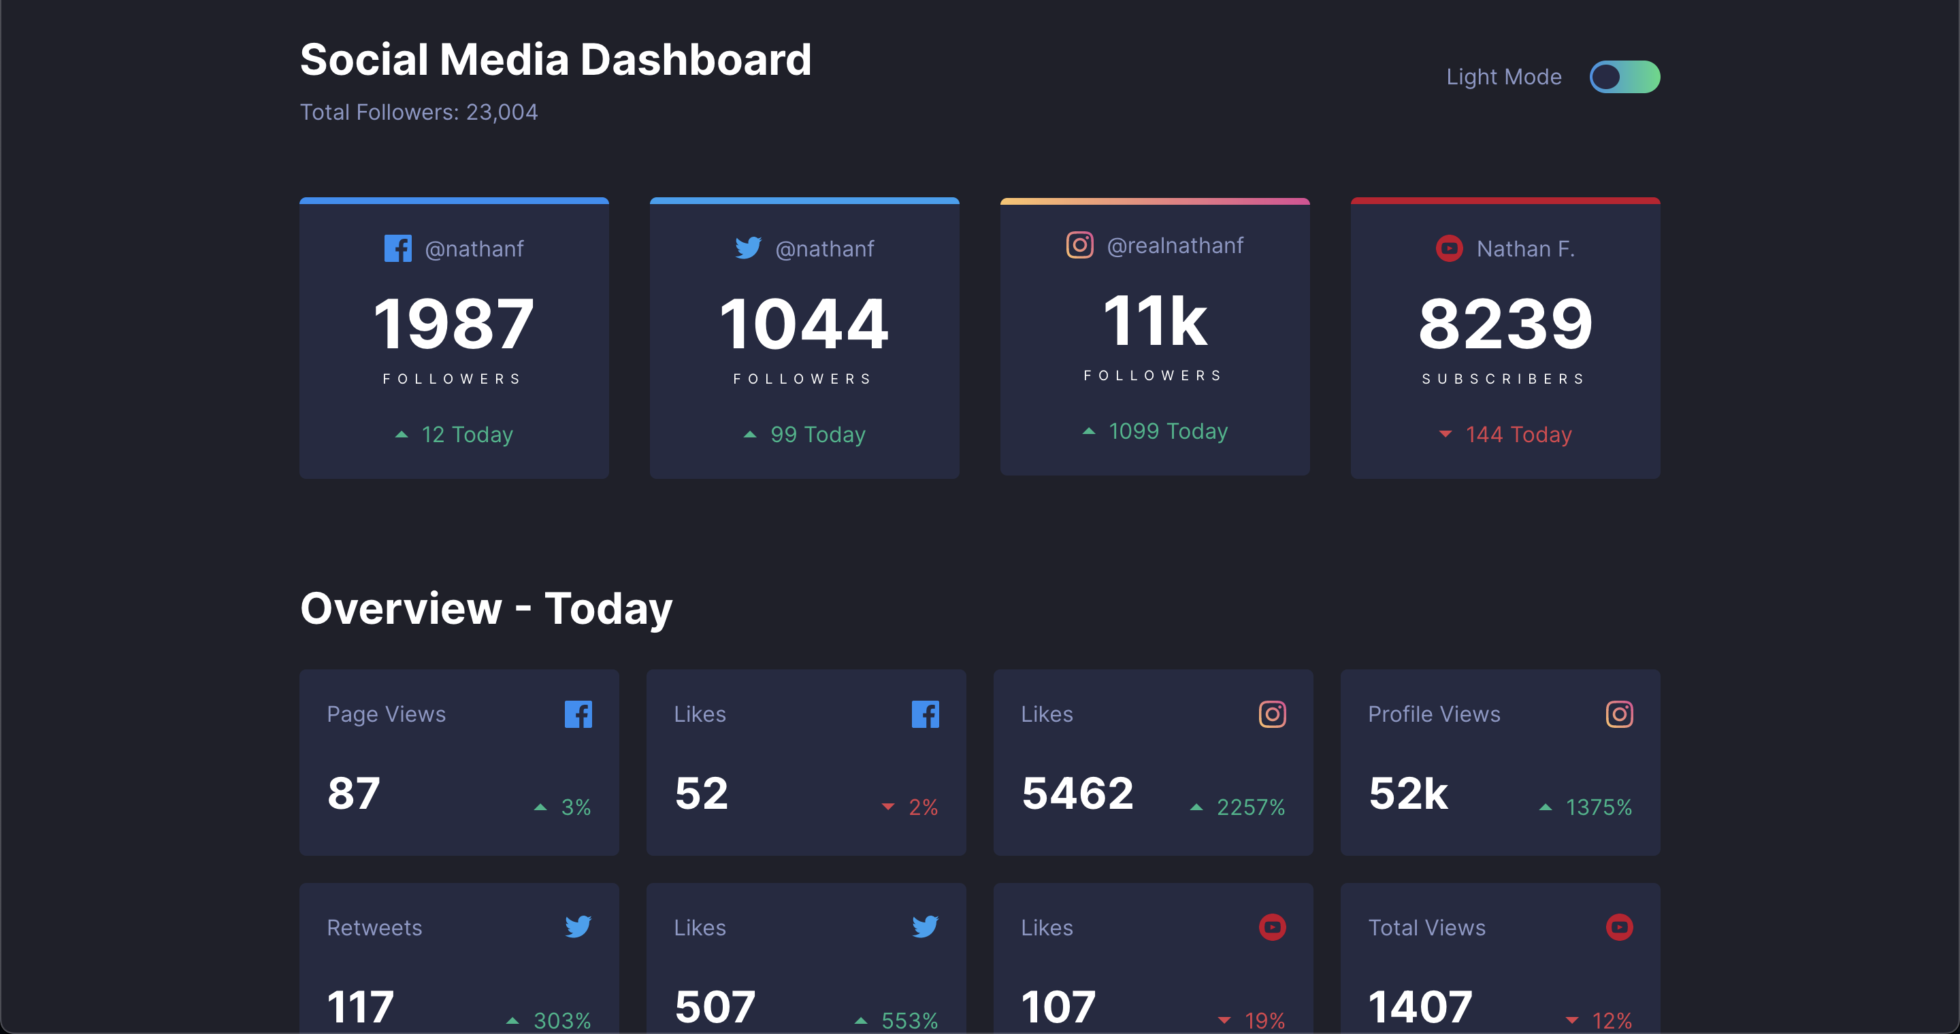
Task: Click the Total Followers: 23,004 text
Action: pyautogui.click(x=419, y=112)
